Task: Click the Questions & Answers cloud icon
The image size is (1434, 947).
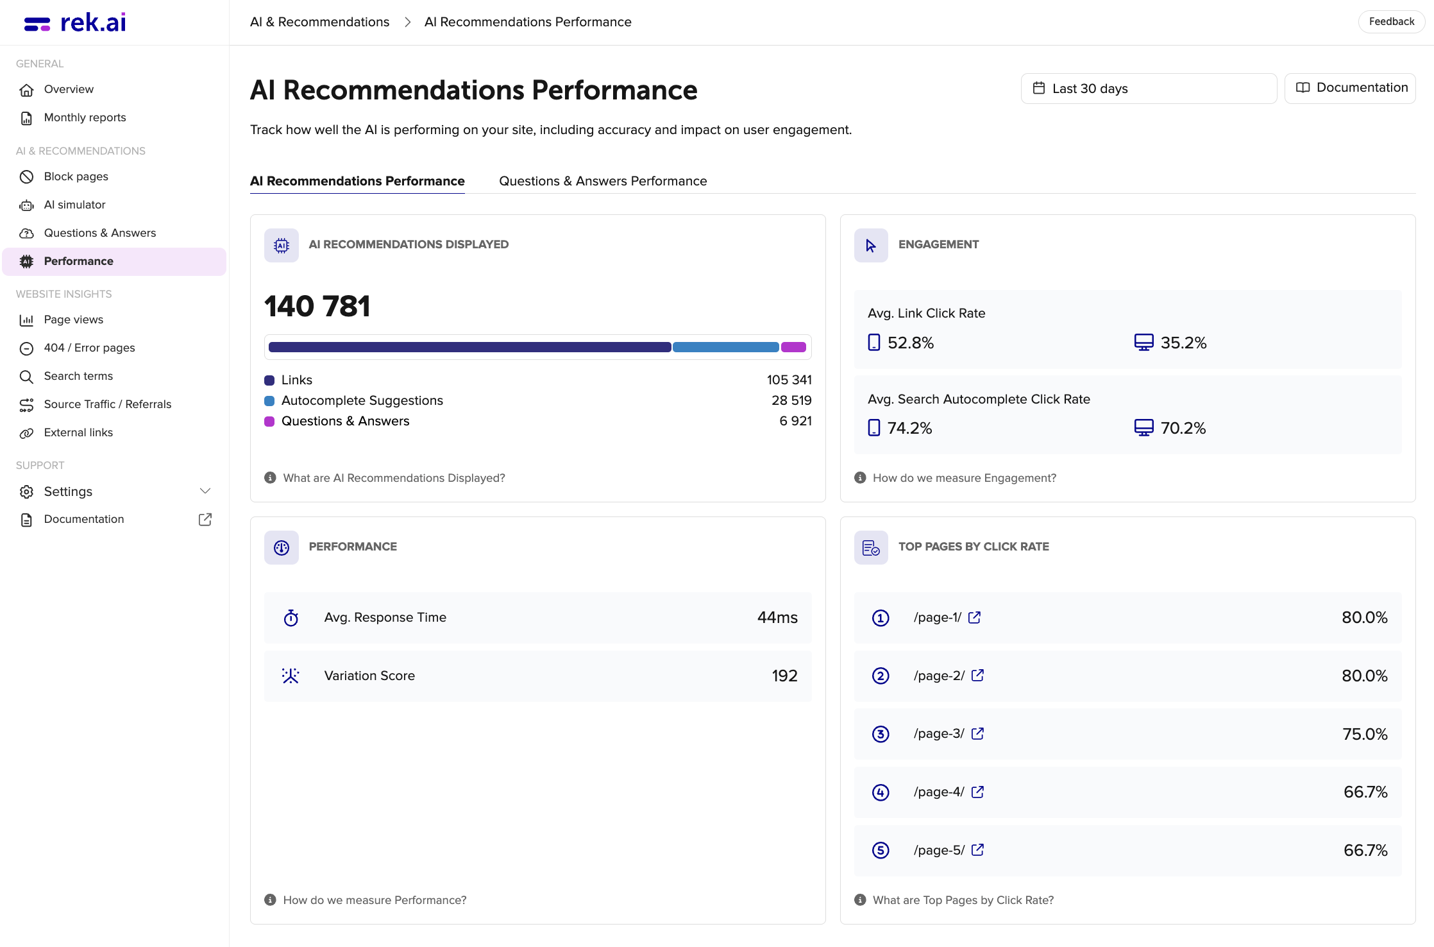Action: [x=26, y=234]
